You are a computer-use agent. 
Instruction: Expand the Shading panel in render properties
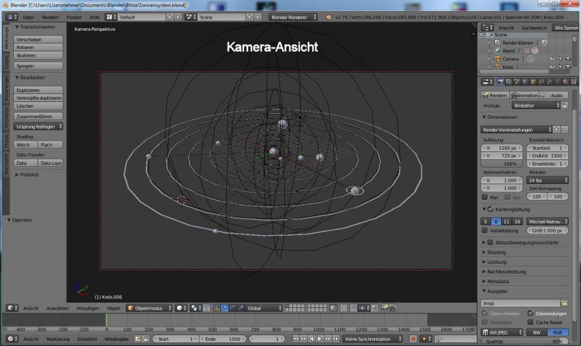coord(496,252)
